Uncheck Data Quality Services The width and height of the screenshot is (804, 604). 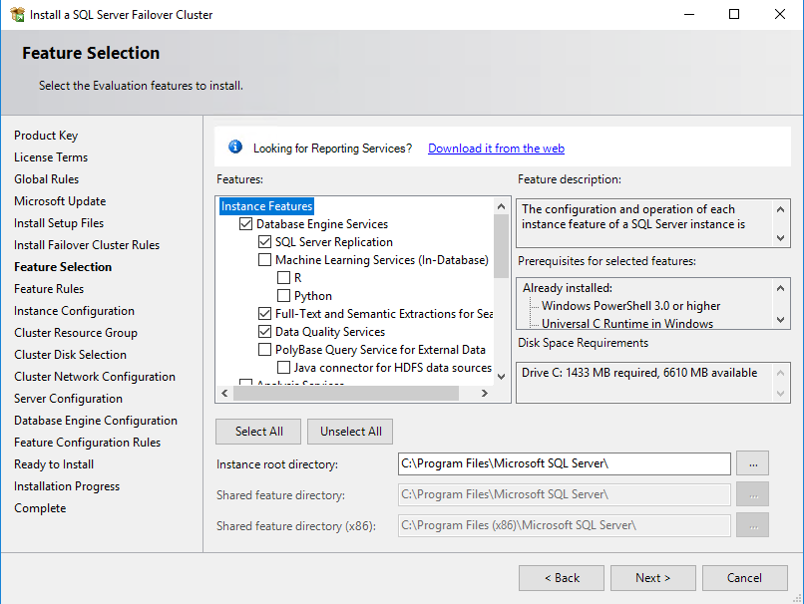coord(264,332)
